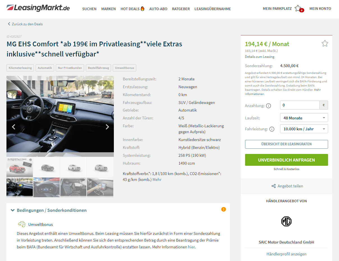Viewport: 339px width, 261px height.
Task: Open the Laufzeit 48 Monate dropdown
Action: tap(304, 118)
